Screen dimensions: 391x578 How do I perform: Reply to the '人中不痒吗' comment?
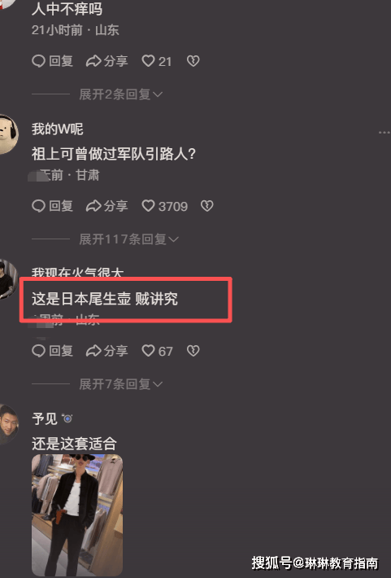click(52, 61)
